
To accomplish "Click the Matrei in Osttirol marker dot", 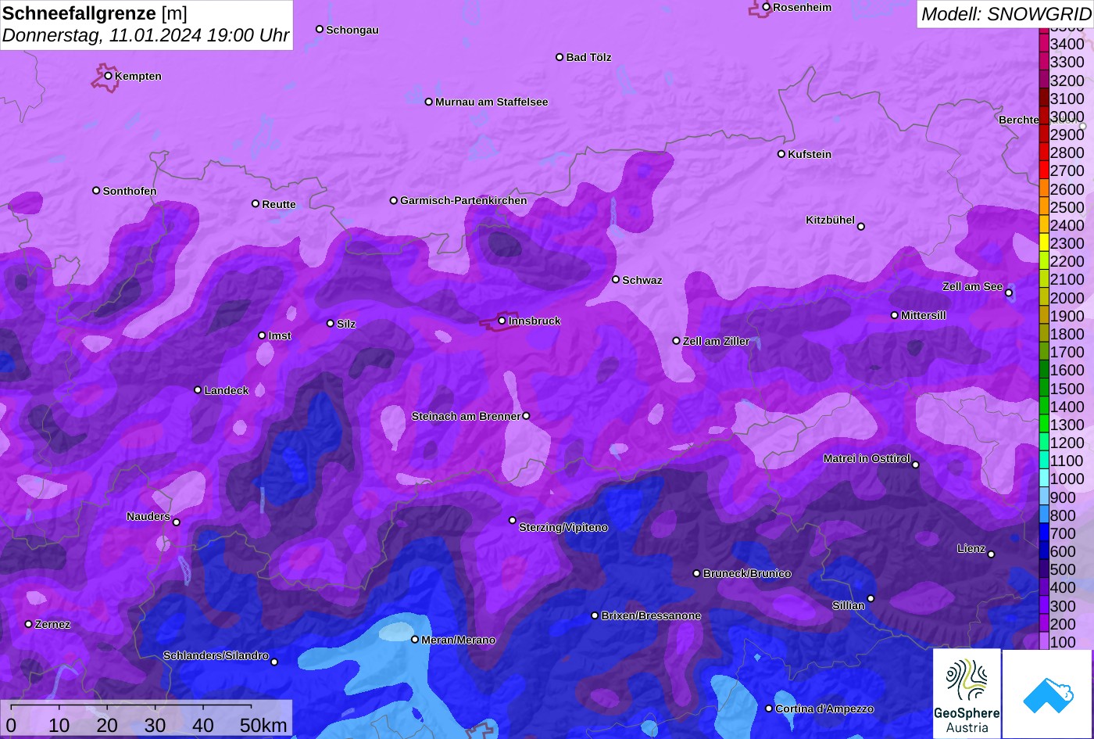I will pos(916,465).
